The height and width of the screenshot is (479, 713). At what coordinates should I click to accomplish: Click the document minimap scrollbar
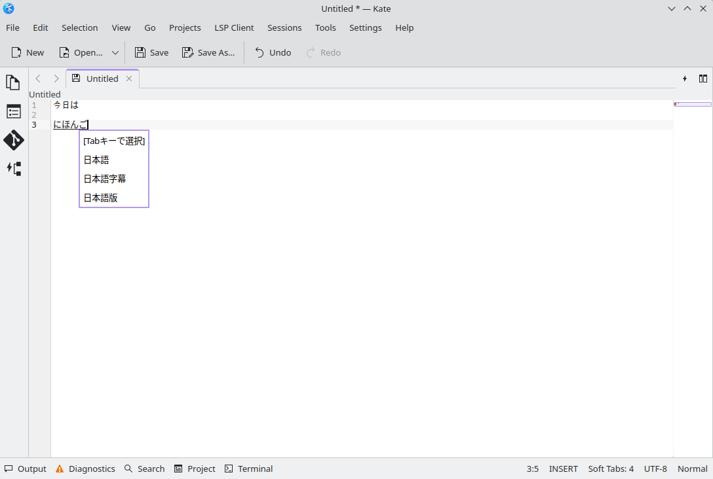click(x=693, y=278)
